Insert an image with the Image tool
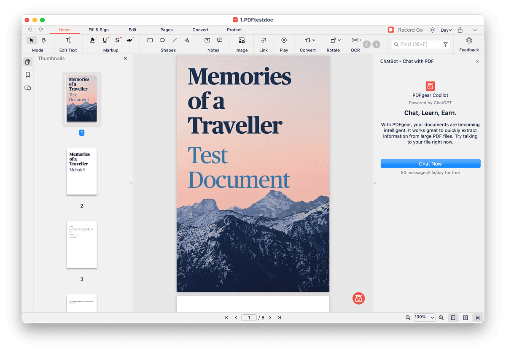Screen dimensions: 506x351 coord(241,40)
